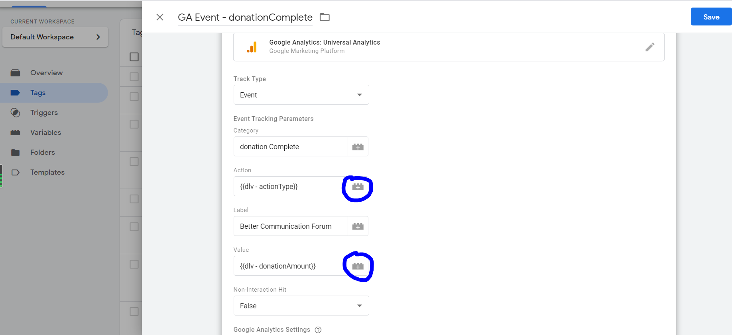Click the Variables brick icon in sidebar
This screenshot has width=732, height=335.
click(15, 132)
